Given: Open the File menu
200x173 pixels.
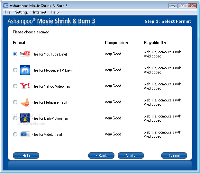Looking at the screenshot, I should (8, 12).
